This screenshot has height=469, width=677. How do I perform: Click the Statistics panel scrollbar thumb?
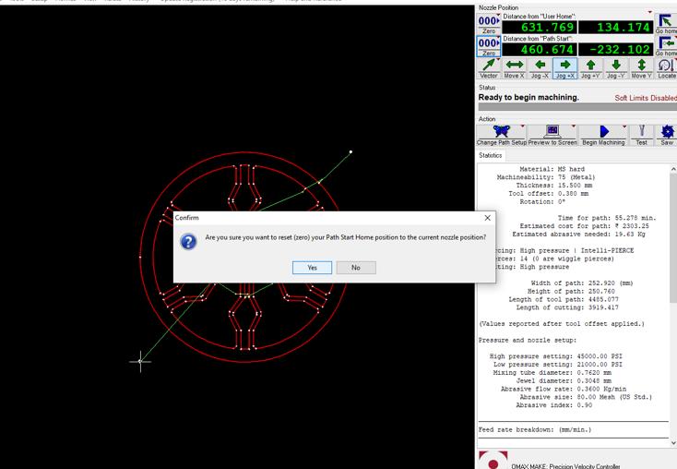coord(673,238)
